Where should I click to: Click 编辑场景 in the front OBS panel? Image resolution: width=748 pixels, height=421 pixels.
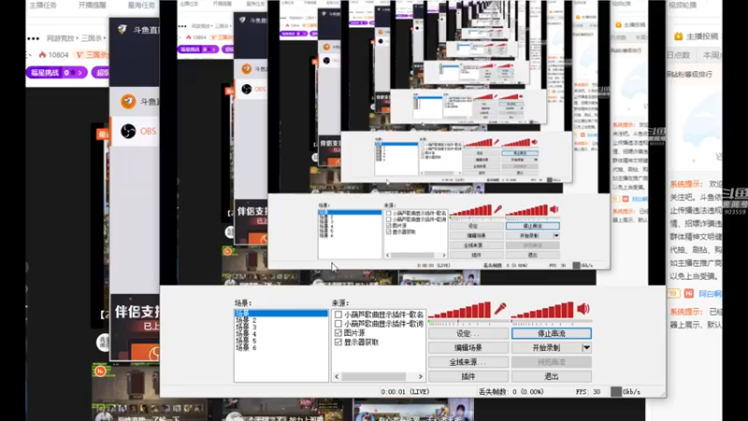pos(468,348)
